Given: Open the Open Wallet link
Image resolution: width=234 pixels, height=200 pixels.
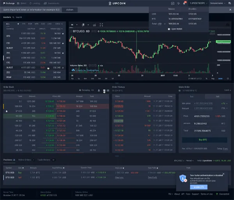Looking at the screenshot, I should (x=177, y=29).
